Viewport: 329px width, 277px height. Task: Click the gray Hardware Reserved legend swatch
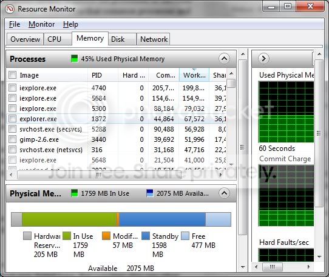27,236
